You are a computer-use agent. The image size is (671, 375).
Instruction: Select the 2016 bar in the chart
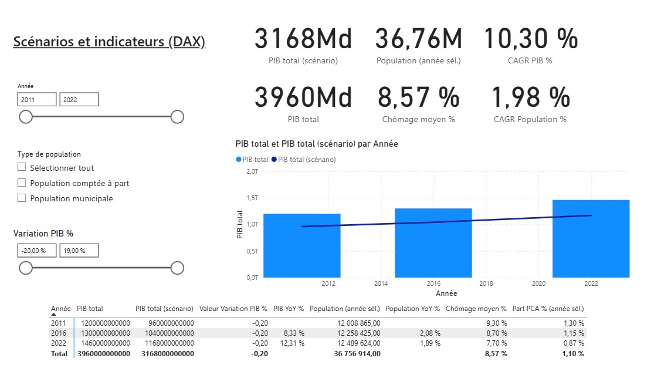434,242
